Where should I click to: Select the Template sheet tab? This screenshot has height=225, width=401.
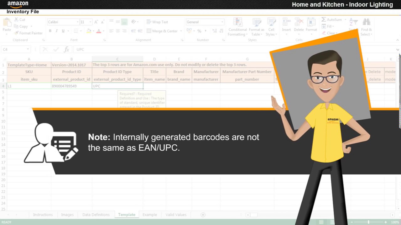[x=127, y=215]
